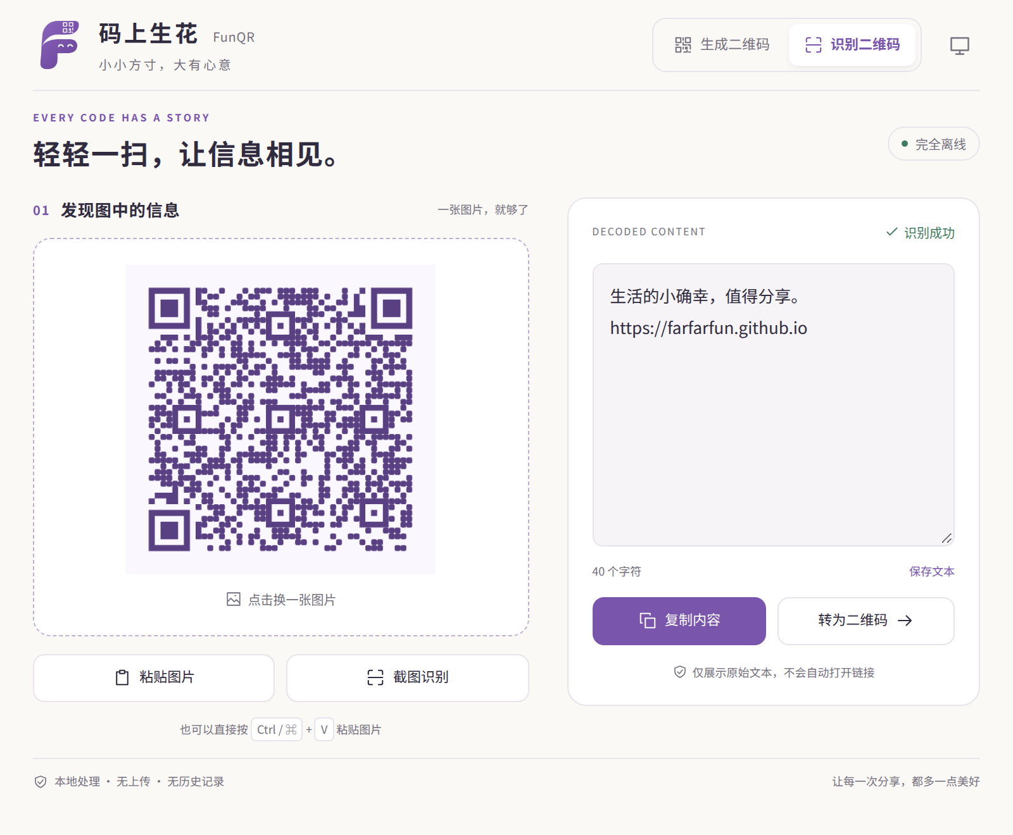1013x835 pixels.
Task: Click the Ctrl / ⌘ keyboard key hint
Action: coord(277,730)
